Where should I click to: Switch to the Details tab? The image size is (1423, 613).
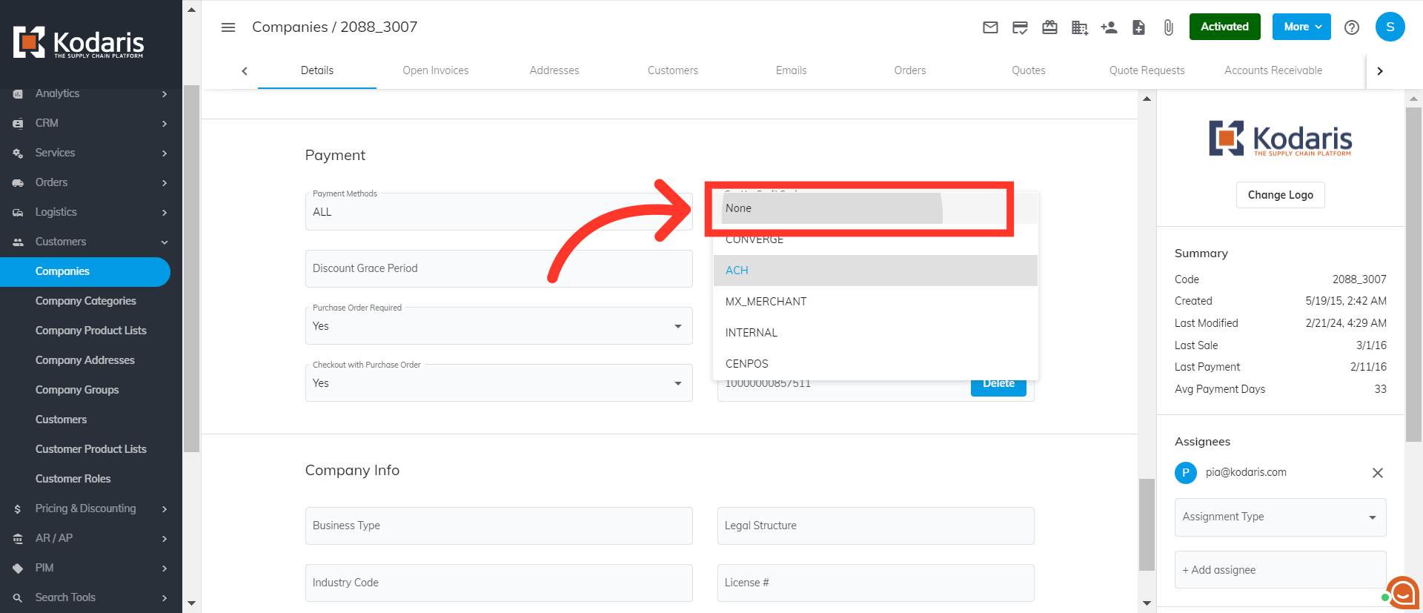pos(317,70)
